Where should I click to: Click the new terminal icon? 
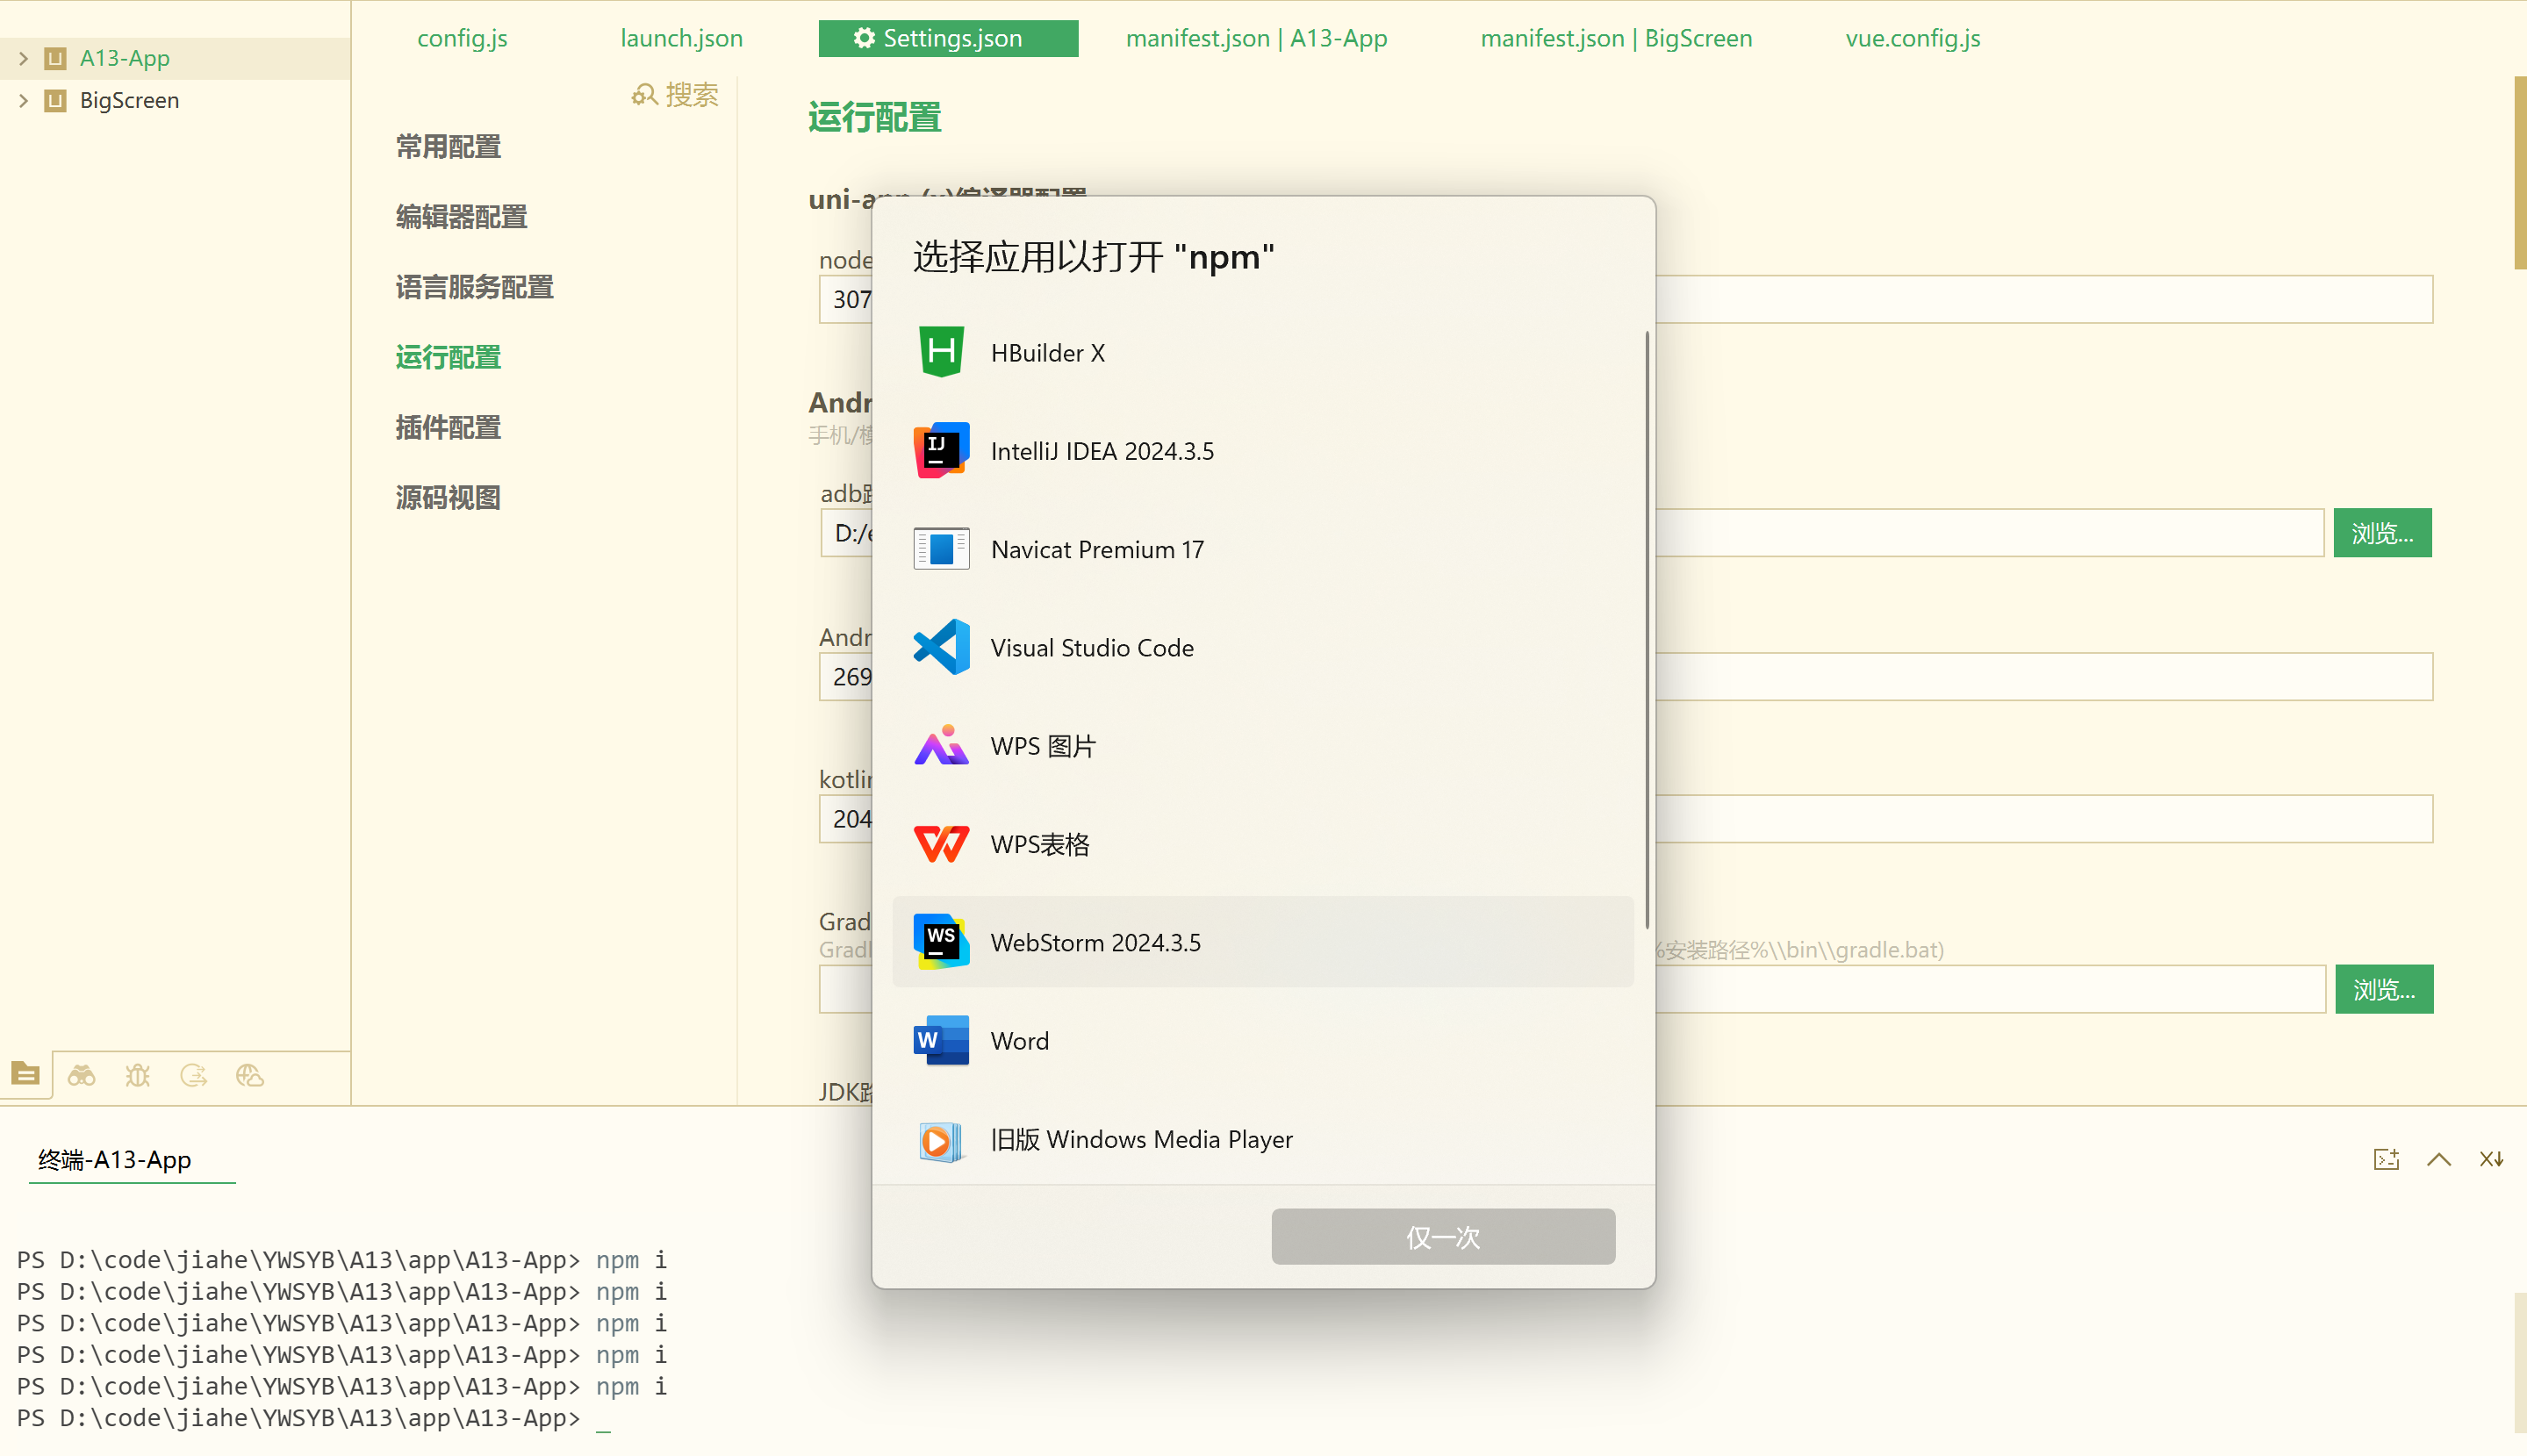click(2386, 1159)
